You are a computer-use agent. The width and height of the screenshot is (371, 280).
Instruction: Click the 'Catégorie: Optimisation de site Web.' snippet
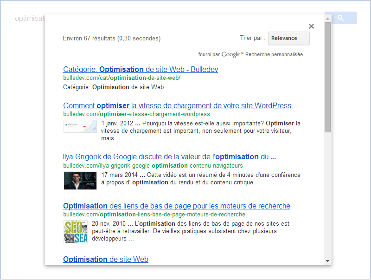[x=114, y=87]
